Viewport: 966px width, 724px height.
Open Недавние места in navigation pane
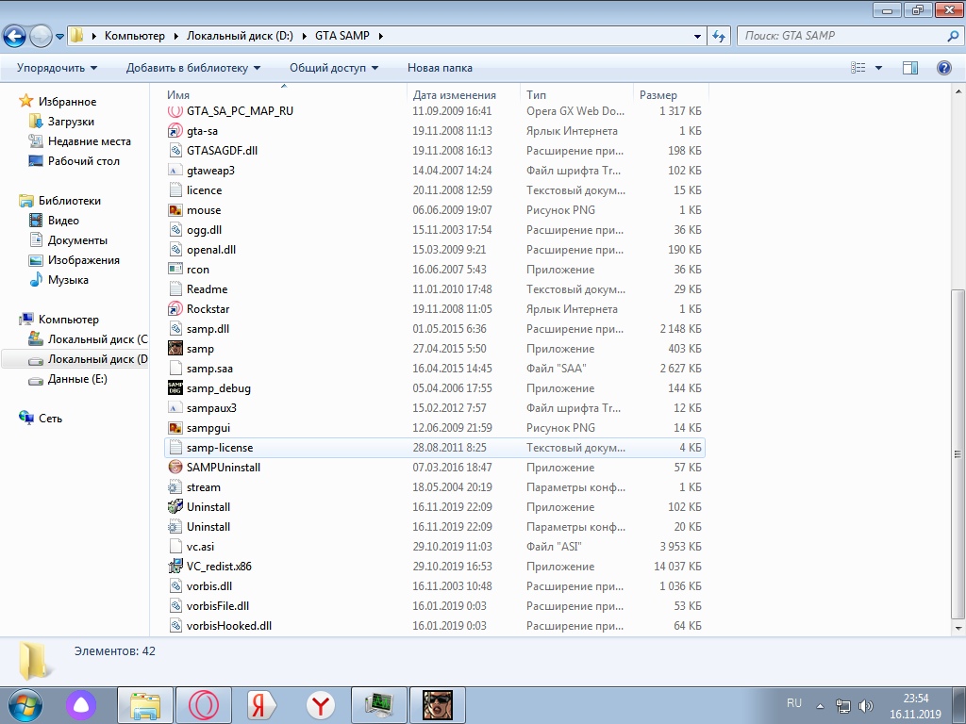click(90, 141)
